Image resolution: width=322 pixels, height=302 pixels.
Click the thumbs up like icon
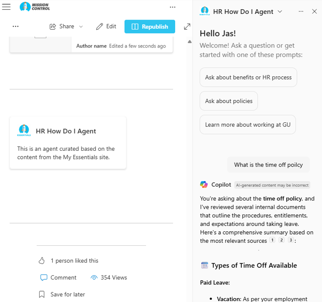[42, 261]
